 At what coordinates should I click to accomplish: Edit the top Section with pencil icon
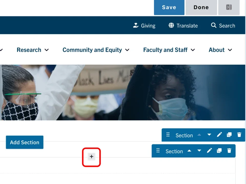click(219, 135)
